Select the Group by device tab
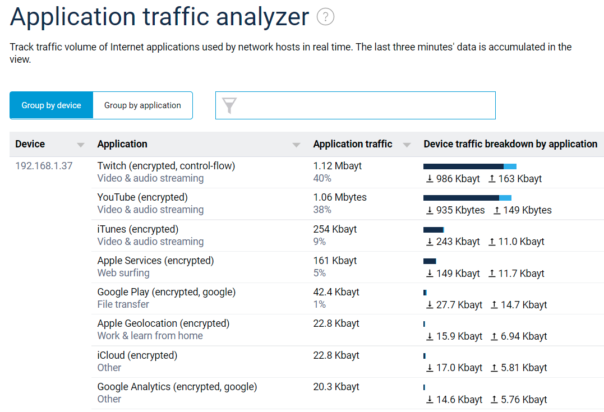The height and width of the screenshot is (412, 604). pyautogui.click(x=51, y=105)
